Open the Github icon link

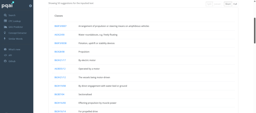pyautogui.click(x=5, y=61)
